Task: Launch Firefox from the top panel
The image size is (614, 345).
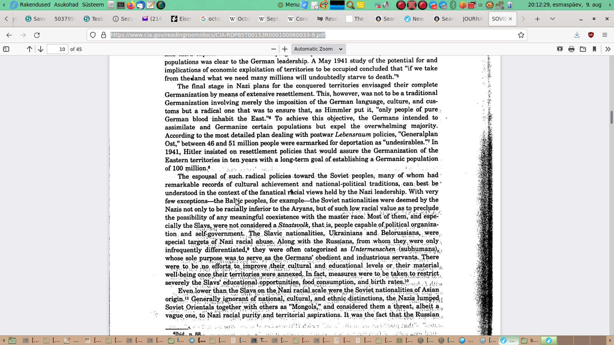Action: (x=131, y=5)
